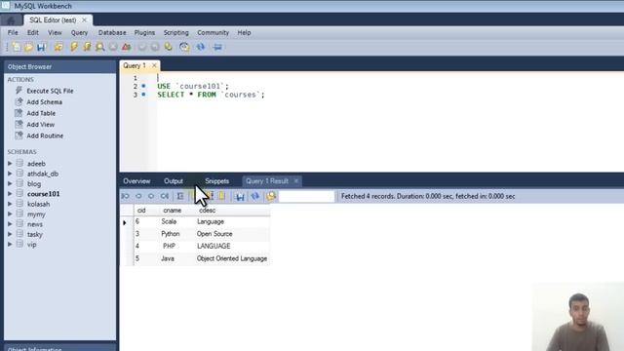This screenshot has width=624, height=351.
Task: Click the SELECT * FROM courses line
Action: click(x=211, y=95)
